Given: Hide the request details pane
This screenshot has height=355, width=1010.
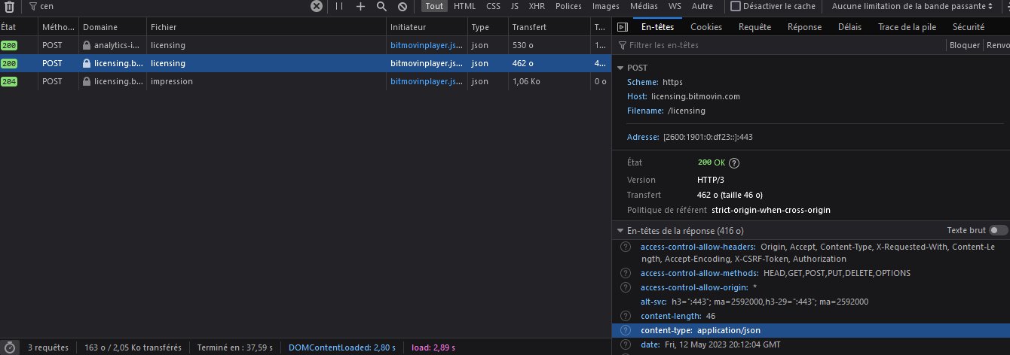Looking at the screenshot, I should coord(622,27).
